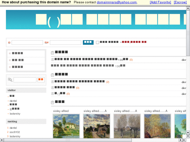The width and height of the screenshot is (190, 142).
Task: Click the first section clipboard icon
Action: click(52, 53)
